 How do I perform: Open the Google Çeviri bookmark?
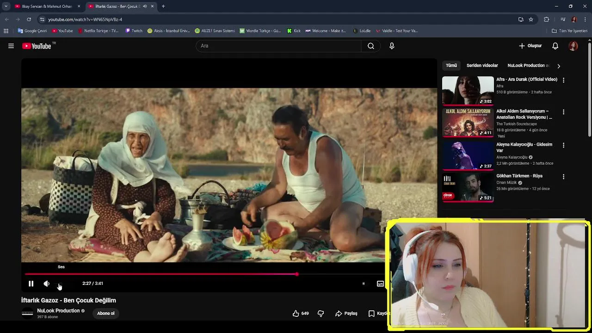(32, 31)
